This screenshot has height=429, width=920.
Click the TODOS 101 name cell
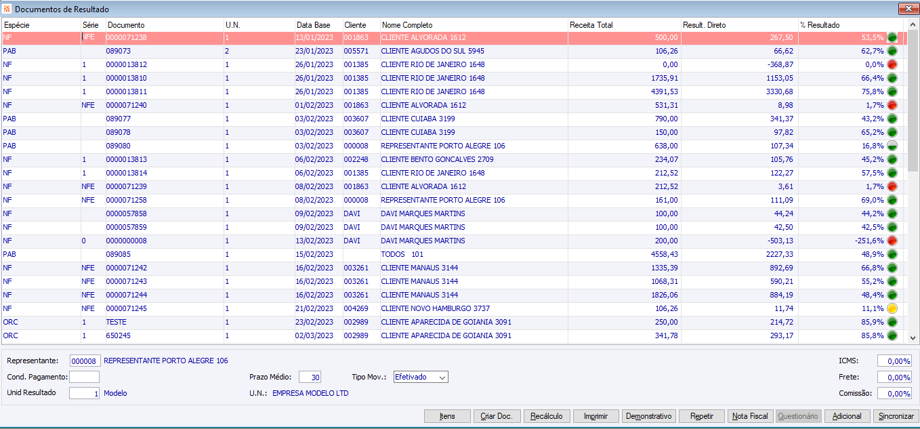(x=473, y=254)
